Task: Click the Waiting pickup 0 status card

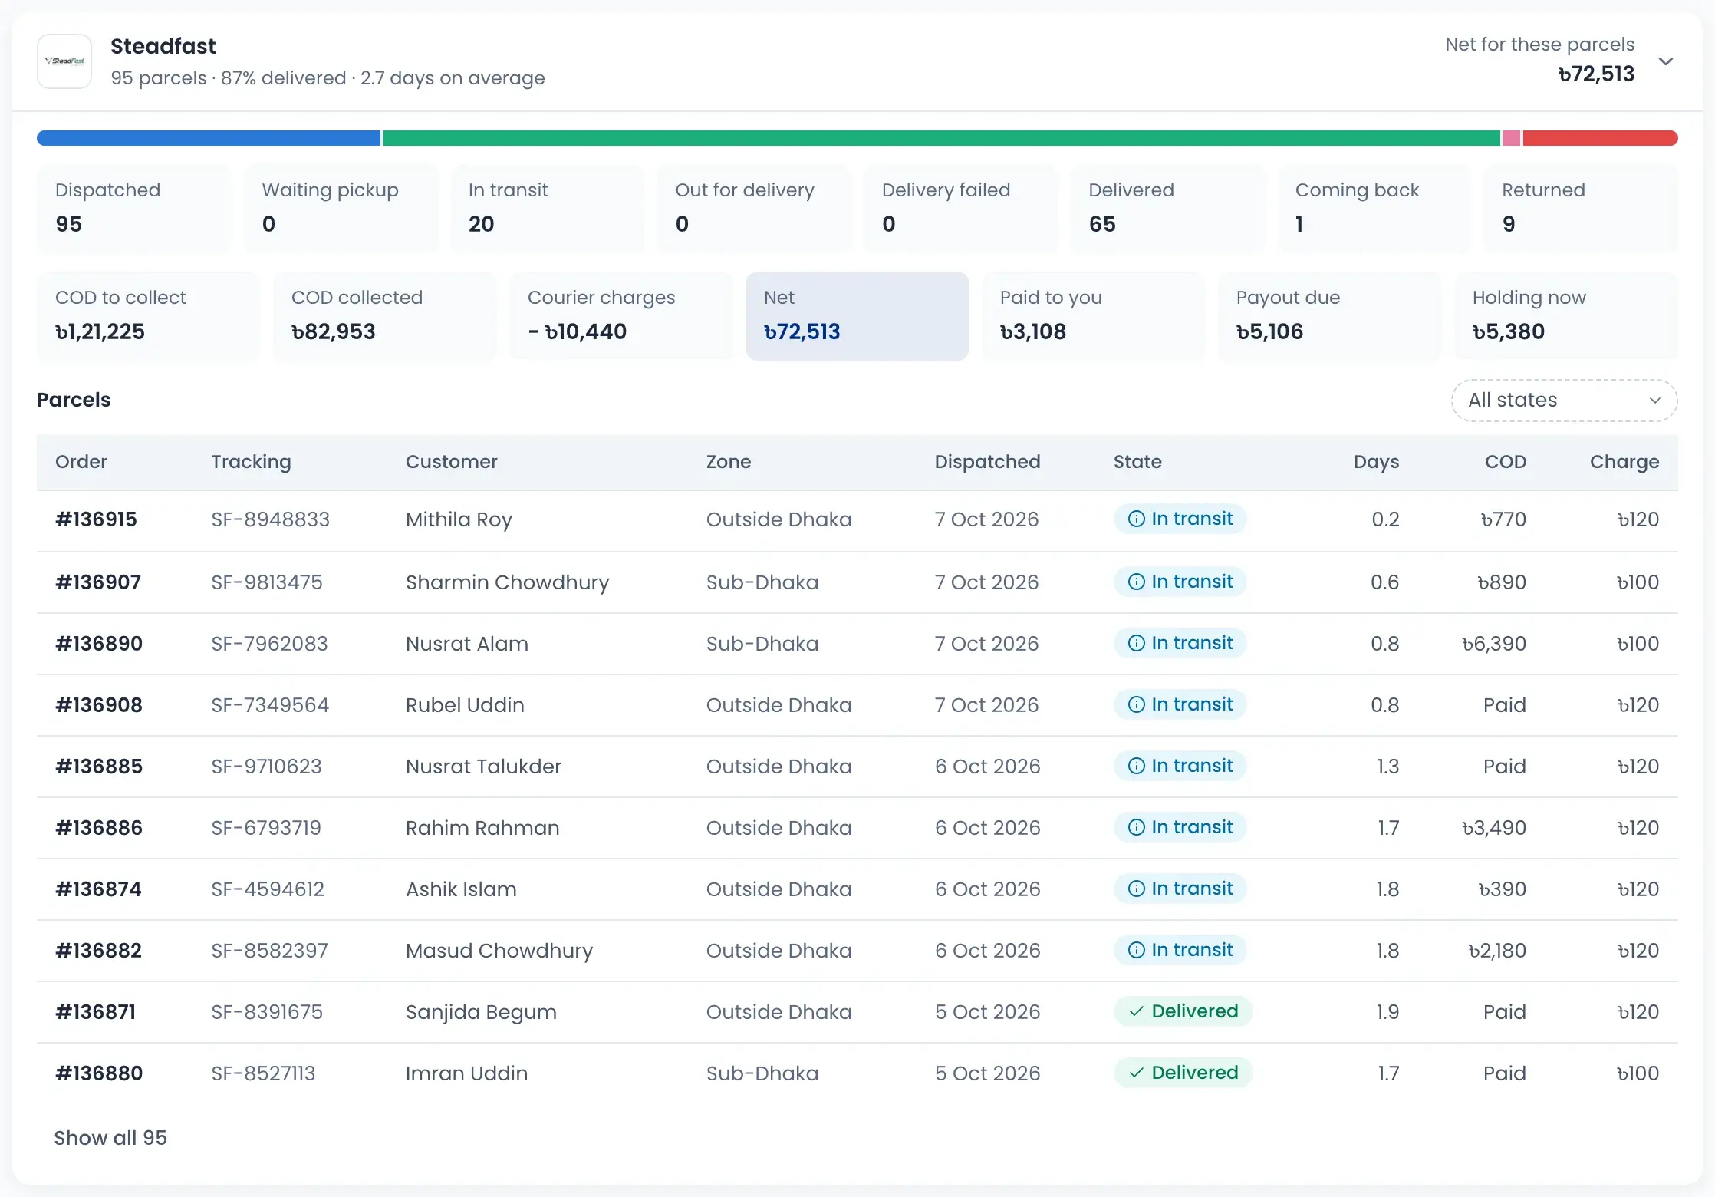Action: (x=341, y=208)
